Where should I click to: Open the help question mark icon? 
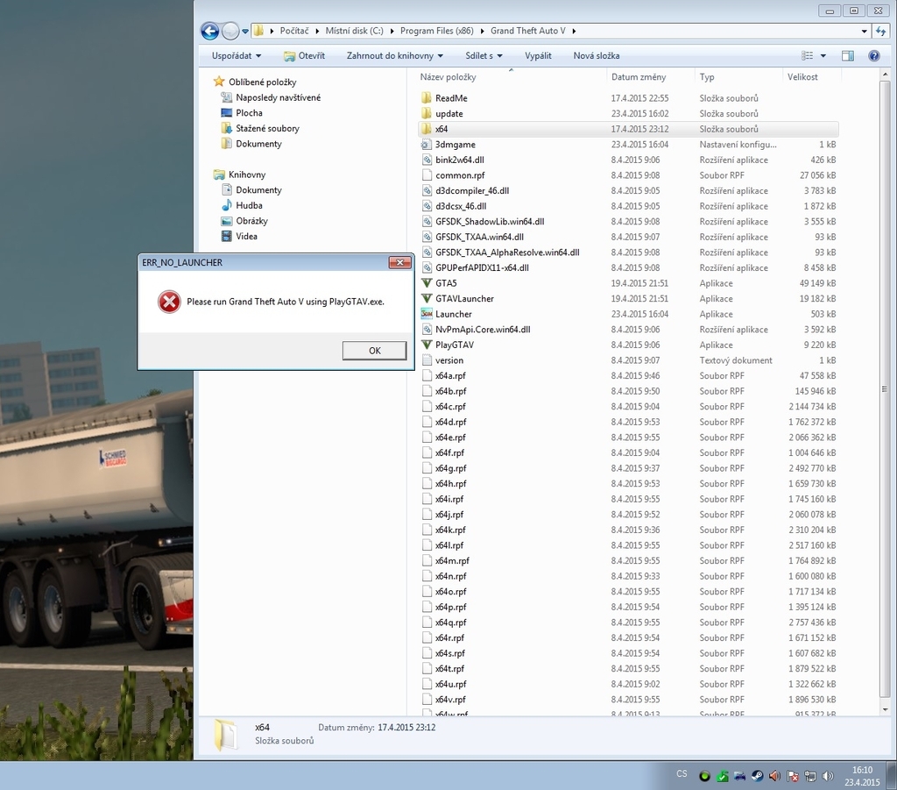tap(873, 56)
